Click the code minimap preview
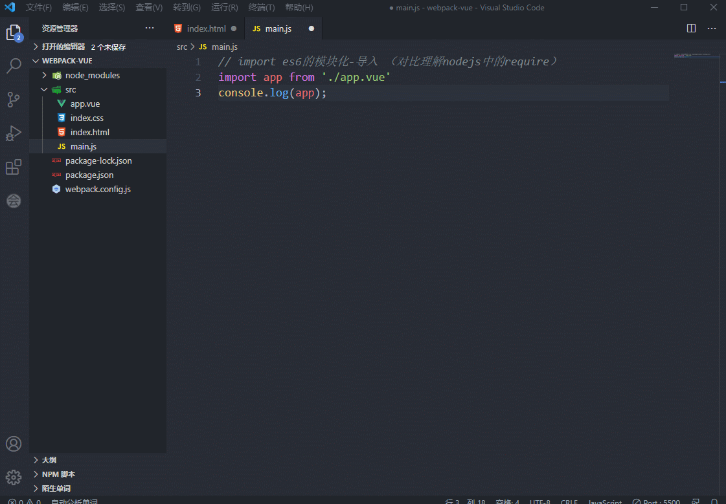This screenshot has width=726, height=504. pyautogui.click(x=692, y=56)
